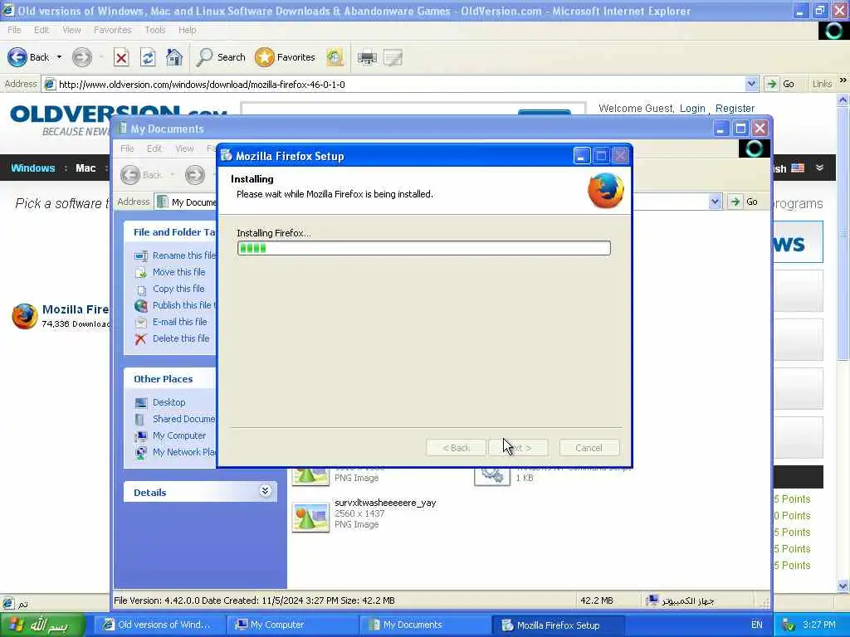Open Edit menu in Internet Explorer
The width and height of the screenshot is (850, 637).
point(42,30)
